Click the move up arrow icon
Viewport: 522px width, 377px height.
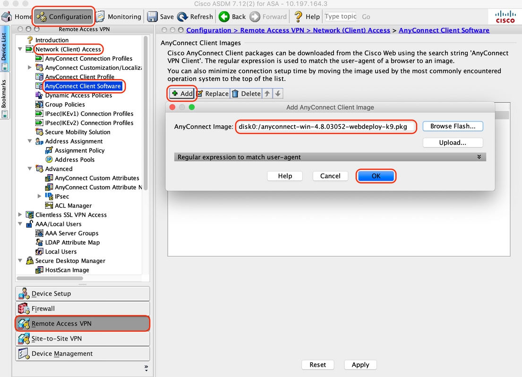click(x=267, y=94)
